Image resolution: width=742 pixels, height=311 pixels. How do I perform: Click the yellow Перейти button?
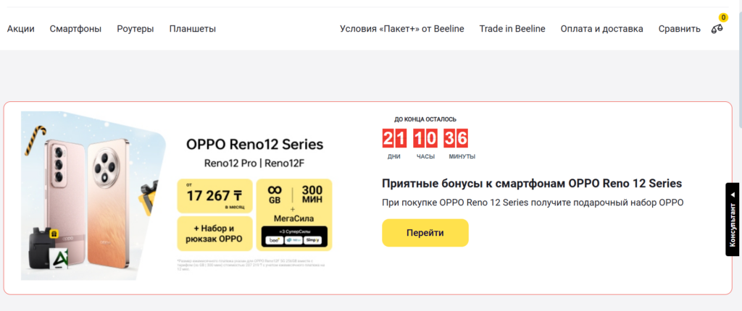click(x=425, y=233)
